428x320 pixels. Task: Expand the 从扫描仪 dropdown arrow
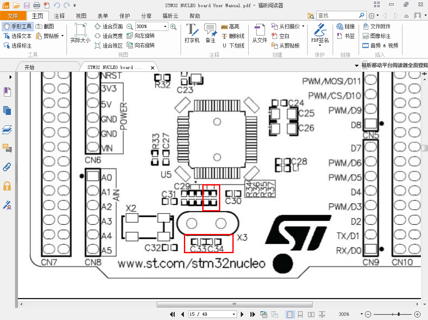(303, 26)
